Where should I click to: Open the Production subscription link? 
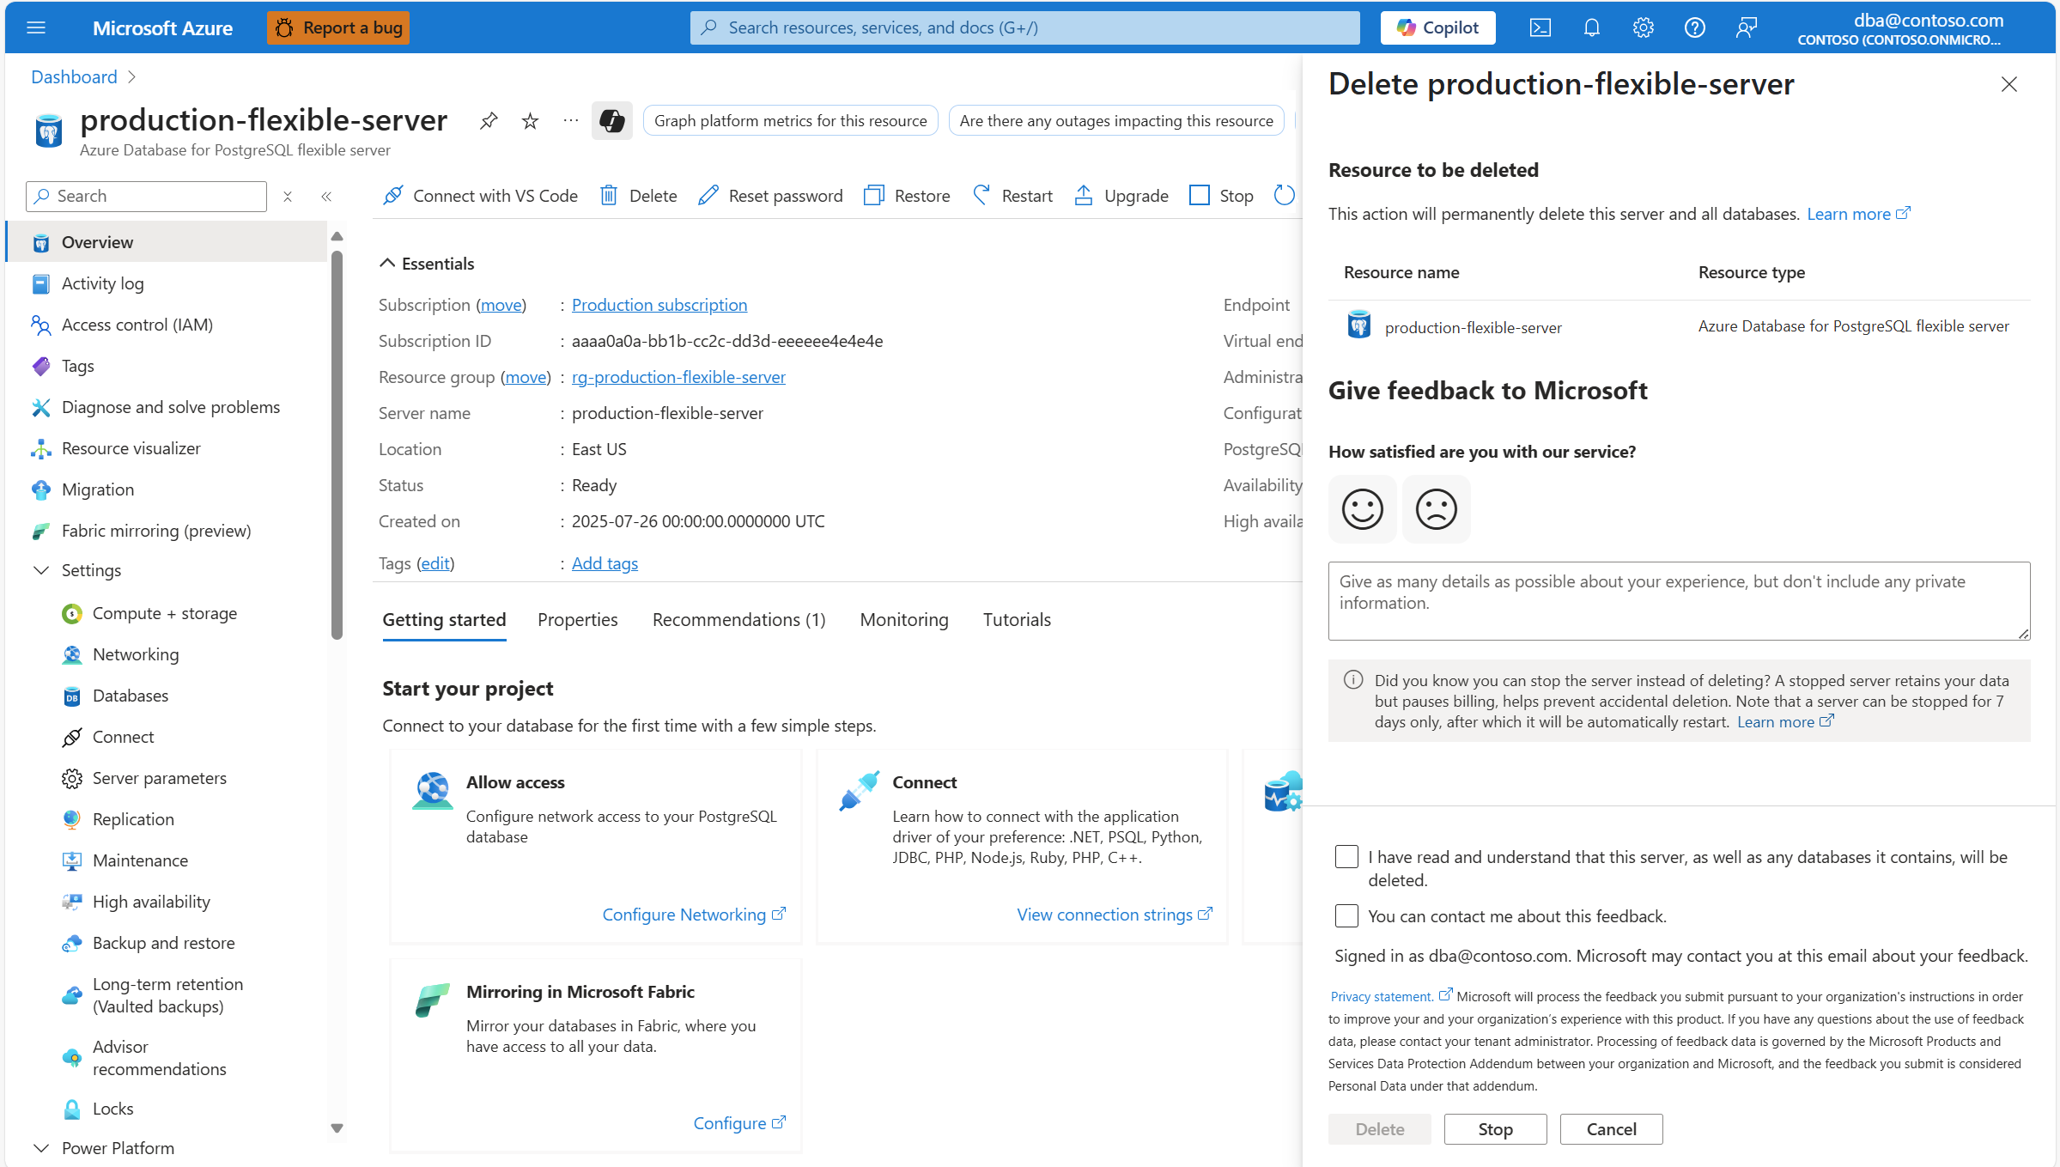659,305
